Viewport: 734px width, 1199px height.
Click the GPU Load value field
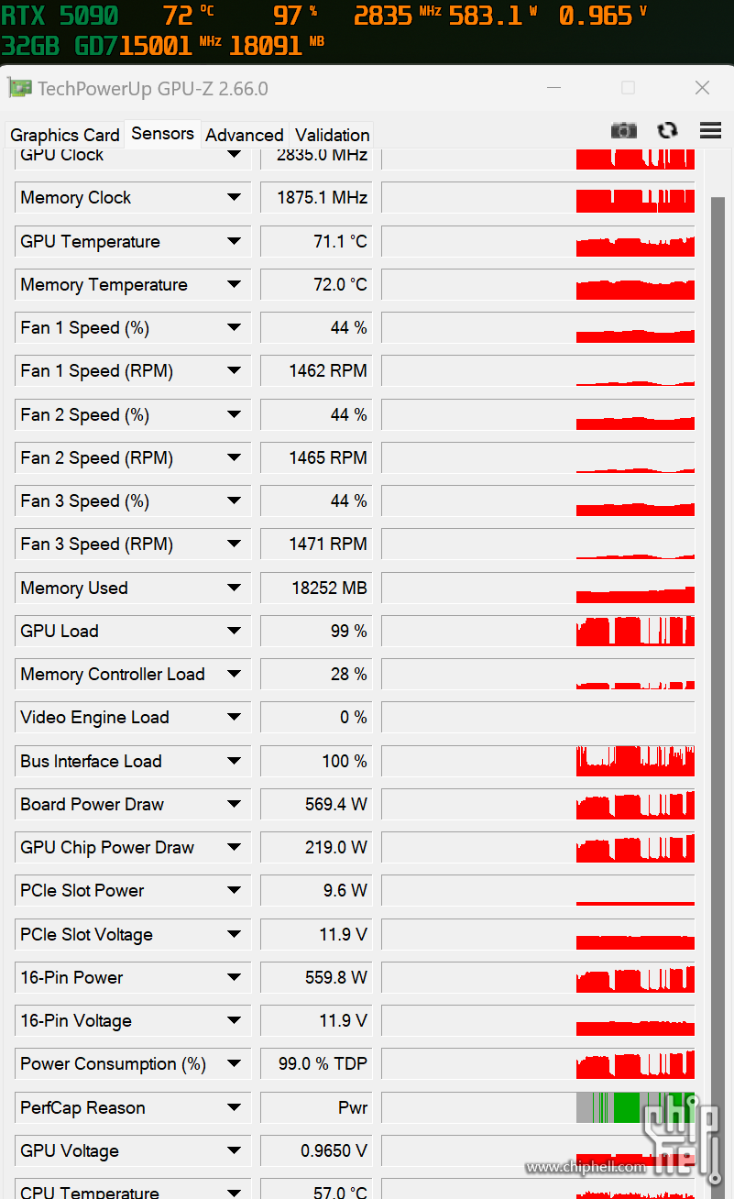tap(316, 631)
